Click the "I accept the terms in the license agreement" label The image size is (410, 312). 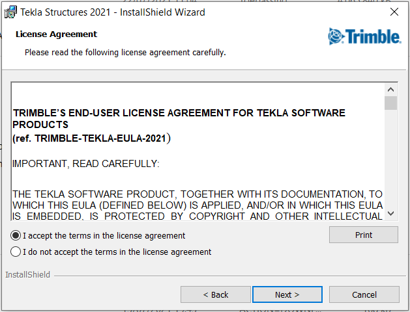104,236
